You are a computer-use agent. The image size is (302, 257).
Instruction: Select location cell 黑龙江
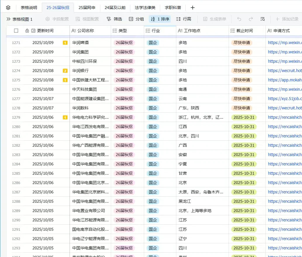202,202
